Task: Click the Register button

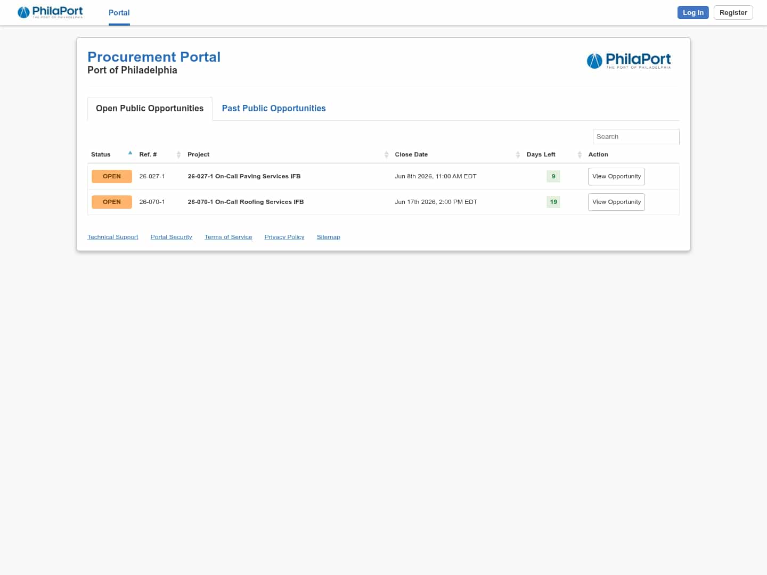Action: [733, 12]
